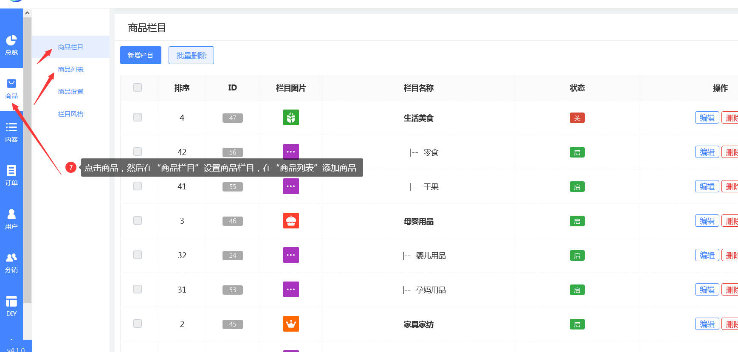
Task: Click the red 母婴用品 category image
Action: [291, 221]
